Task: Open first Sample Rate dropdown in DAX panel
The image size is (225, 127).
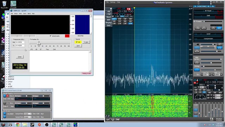Action: pos(28,114)
